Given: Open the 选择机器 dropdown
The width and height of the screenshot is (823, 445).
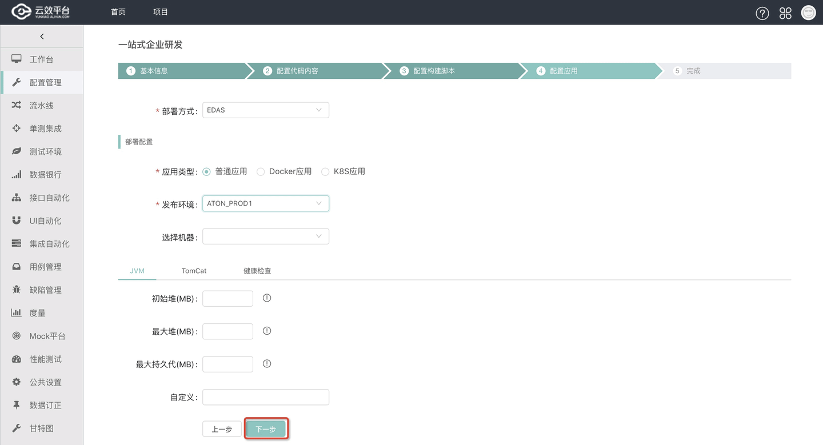Looking at the screenshot, I should [x=266, y=236].
